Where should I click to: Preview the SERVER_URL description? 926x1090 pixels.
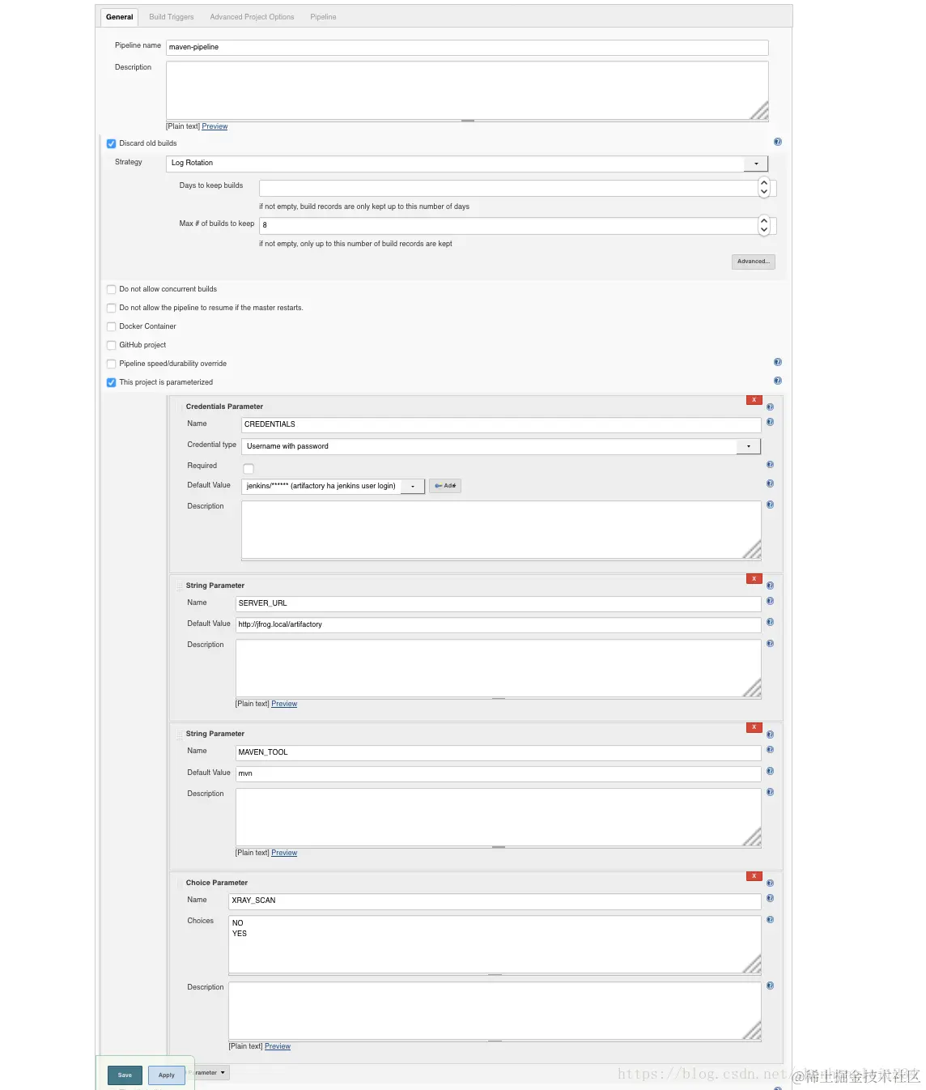[284, 704]
